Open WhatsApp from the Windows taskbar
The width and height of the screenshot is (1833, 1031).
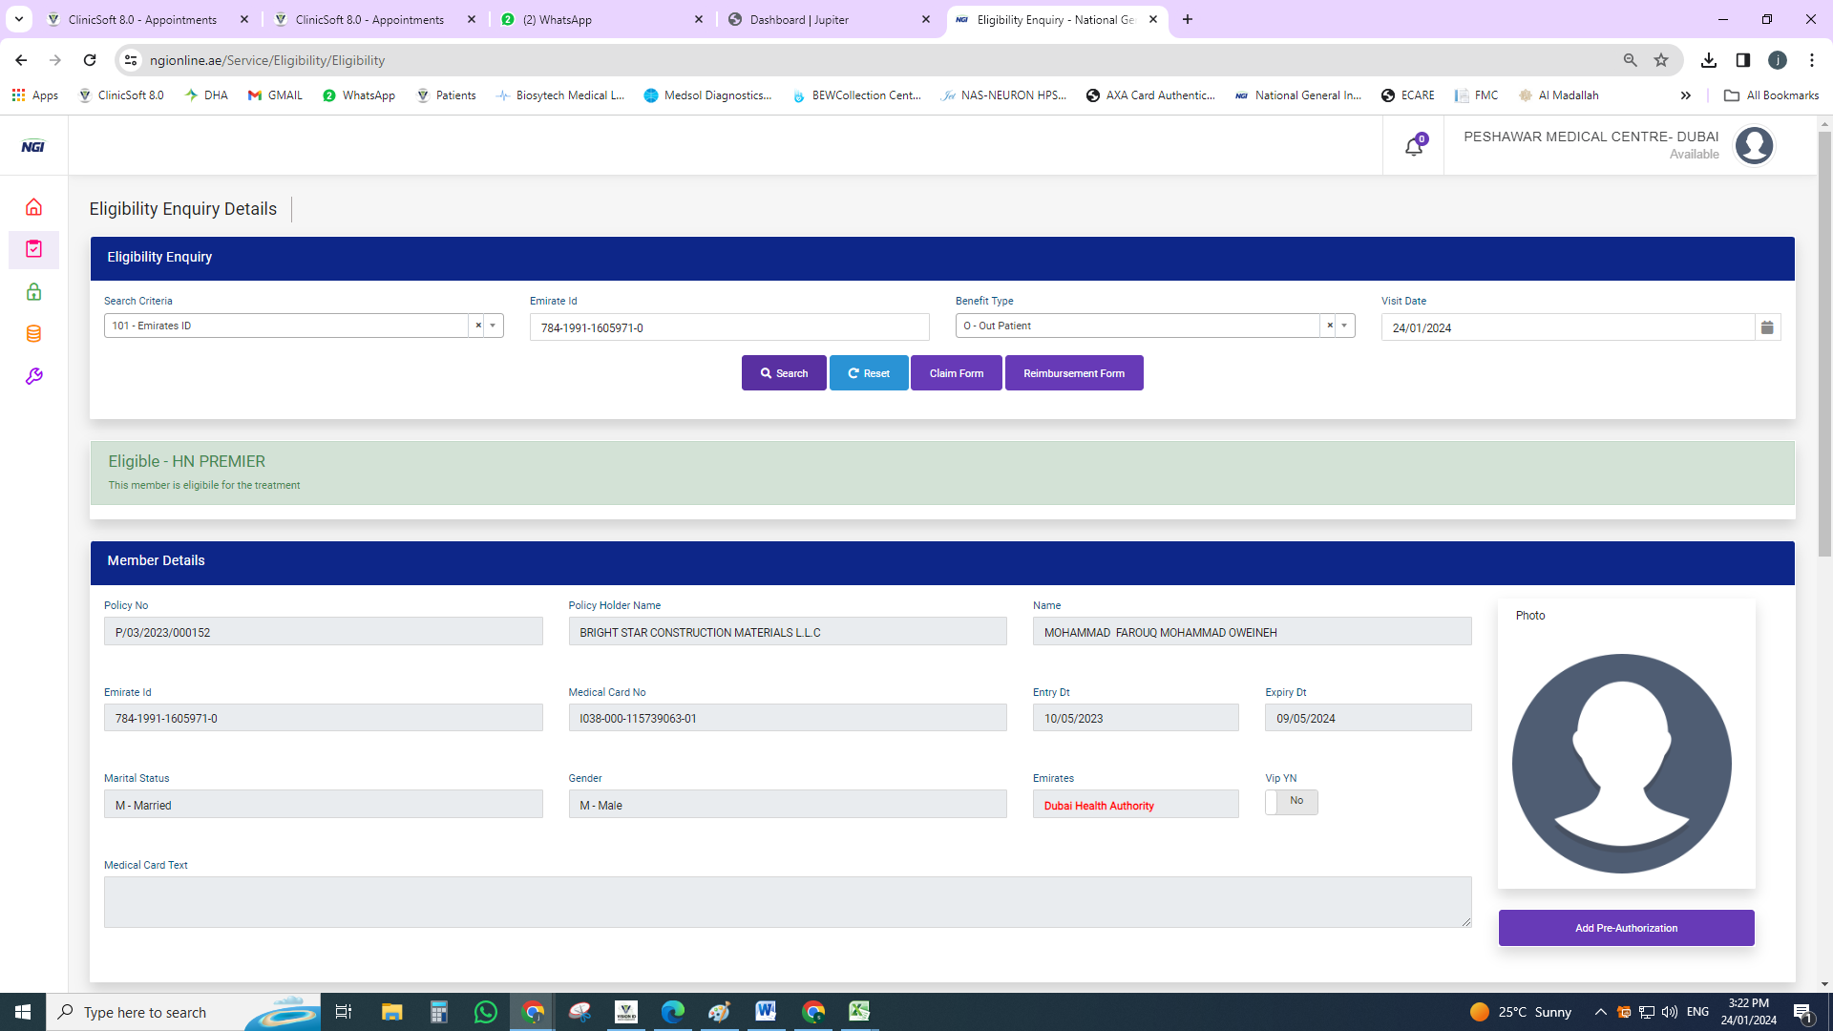[x=485, y=1012]
